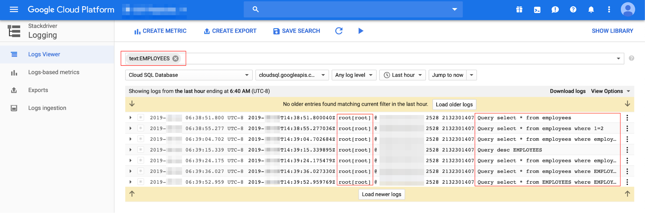Expand the first log entry row

(130, 118)
